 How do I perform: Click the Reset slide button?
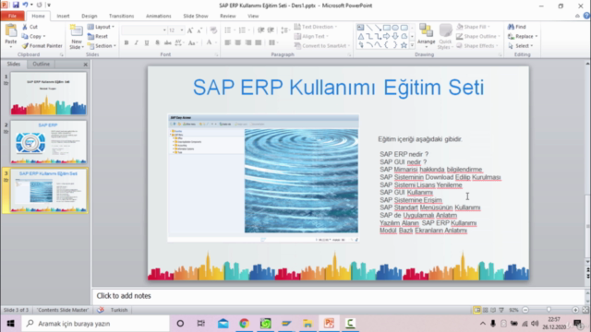pyautogui.click(x=98, y=37)
